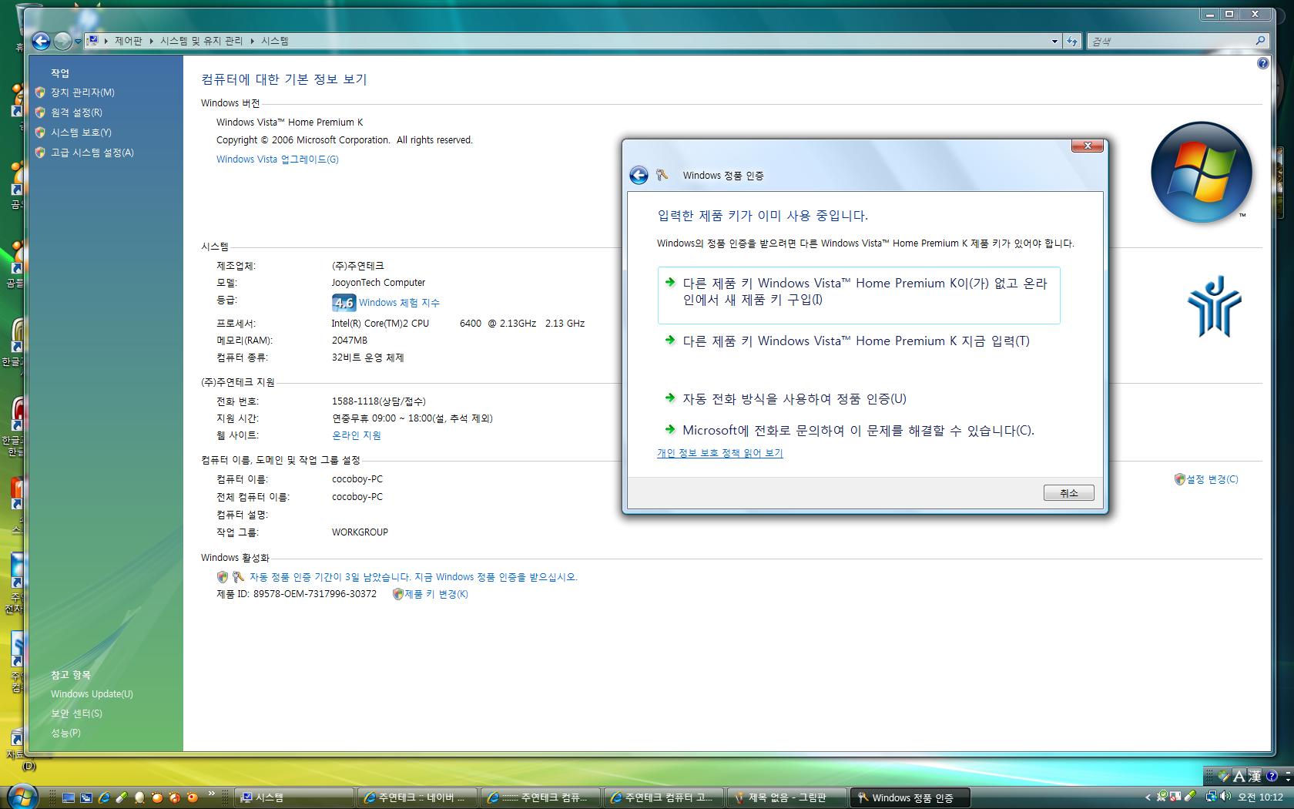The image size is (1294, 809).
Task: Switch to Windows 정품 인증 taskbar button
Action: pyautogui.click(x=910, y=798)
